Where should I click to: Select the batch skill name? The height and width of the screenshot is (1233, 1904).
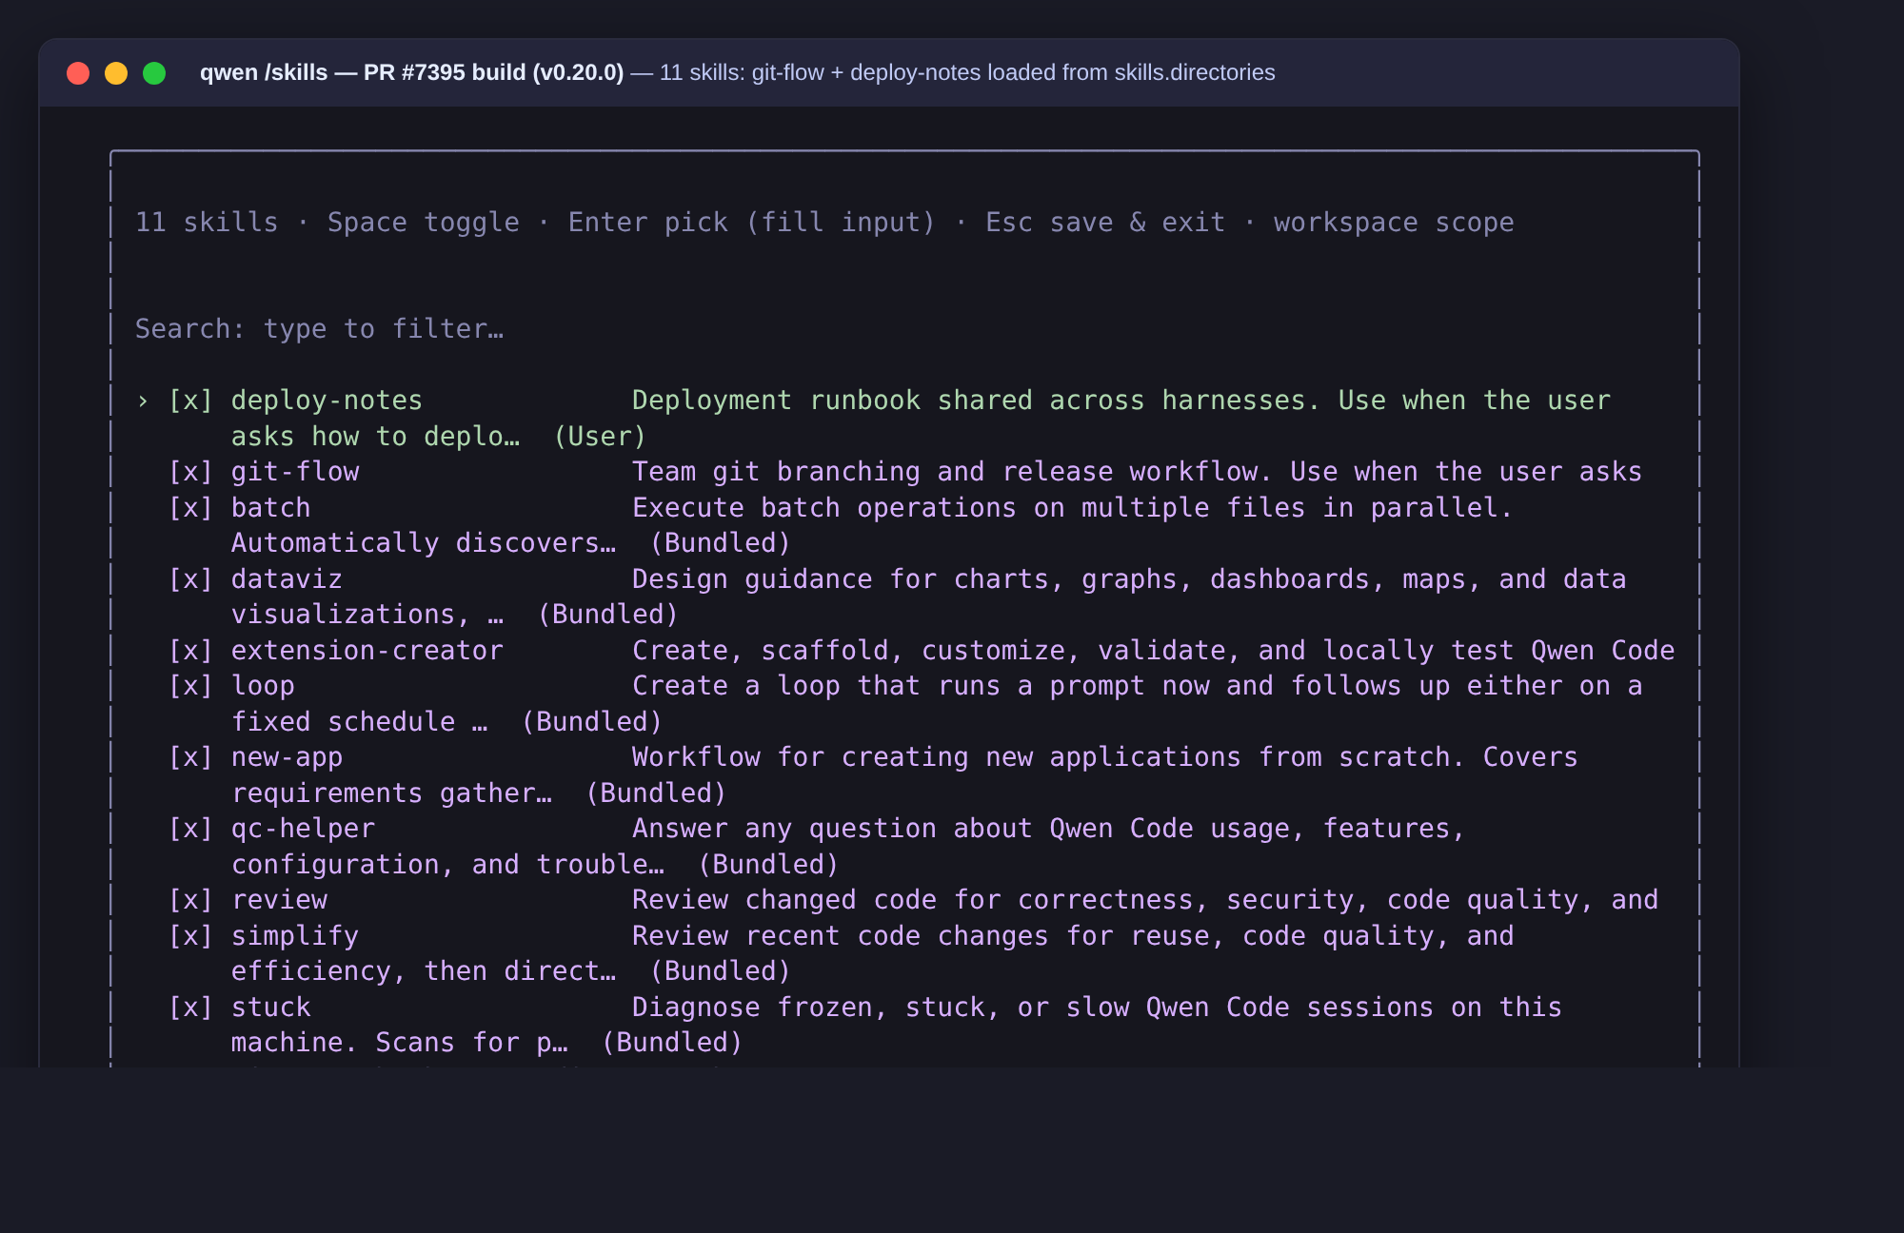point(270,508)
